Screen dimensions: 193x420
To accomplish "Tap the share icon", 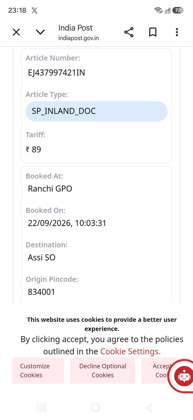I will [x=129, y=32].
